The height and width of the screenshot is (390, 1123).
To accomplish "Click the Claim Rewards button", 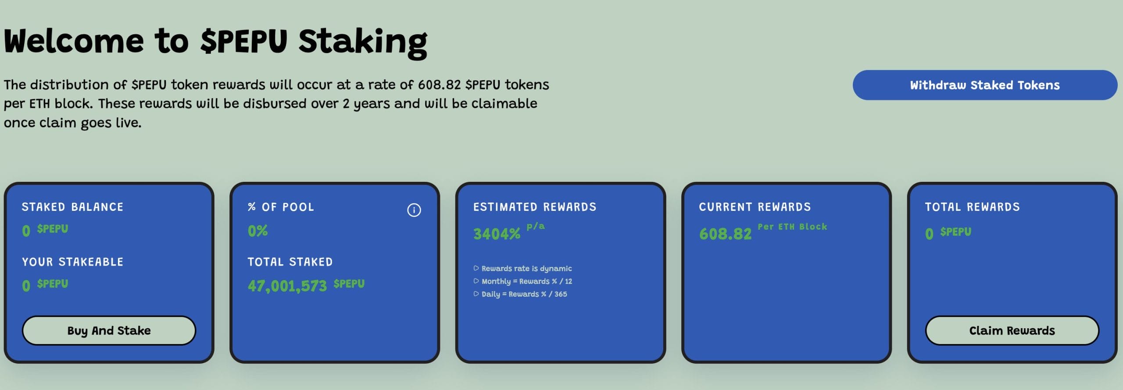I will (1012, 330).
